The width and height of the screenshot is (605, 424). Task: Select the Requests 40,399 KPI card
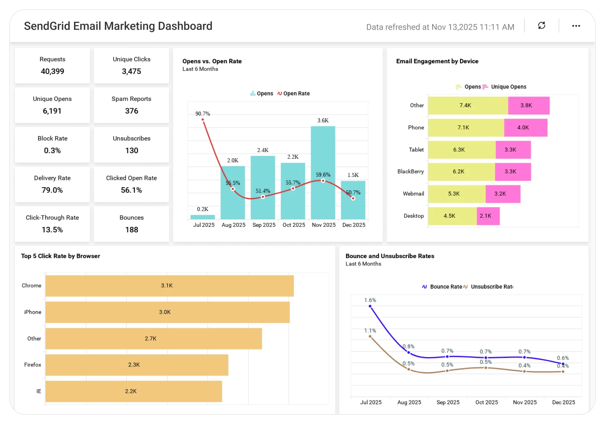point(52,66)
